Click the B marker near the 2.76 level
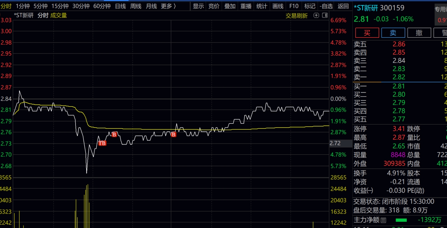This screenshot has width=447, height=228. pos(114,134)
